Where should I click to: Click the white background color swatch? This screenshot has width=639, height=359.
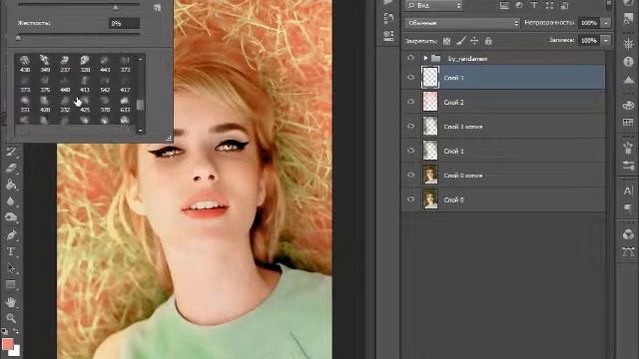[16, 352]
